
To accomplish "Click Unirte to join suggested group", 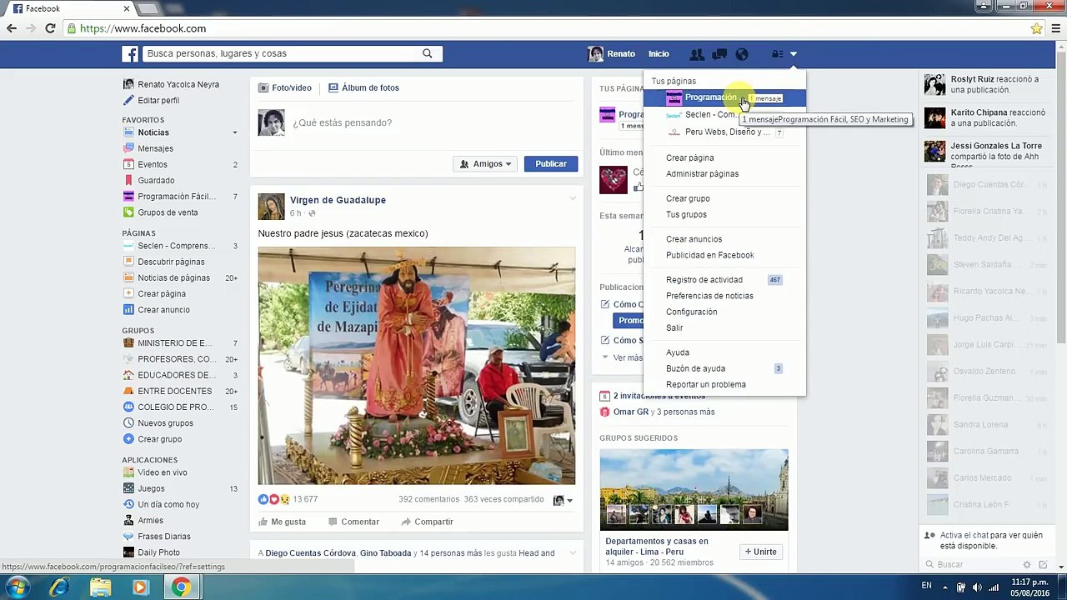I will (760, 552).
